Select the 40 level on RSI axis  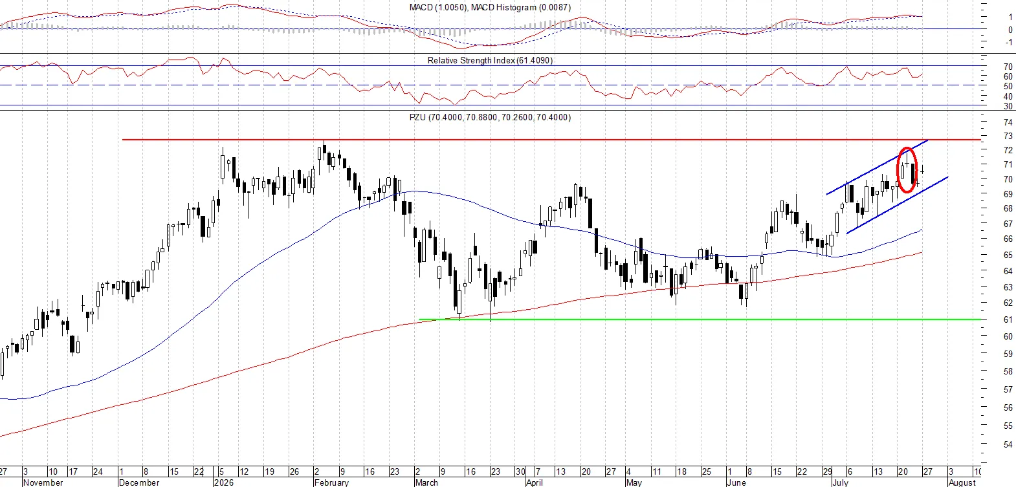(x=1008, y=97)
